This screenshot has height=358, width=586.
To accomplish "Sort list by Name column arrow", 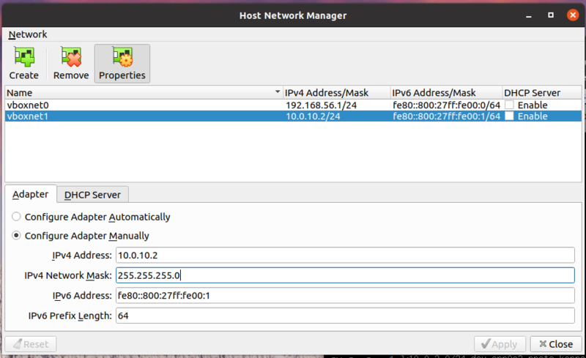I will (x=277, y=93).
